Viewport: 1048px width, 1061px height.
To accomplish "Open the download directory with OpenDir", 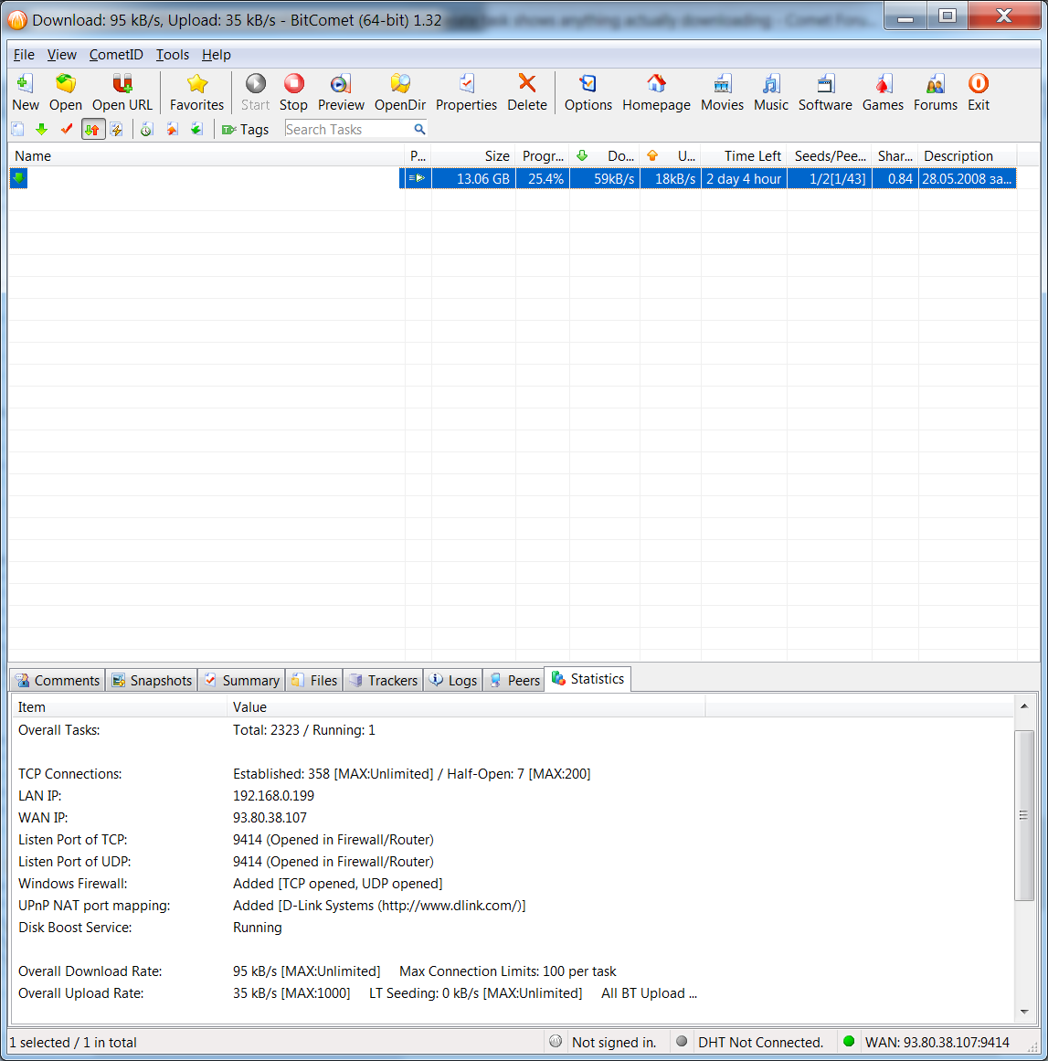I will tap(400, 92).
